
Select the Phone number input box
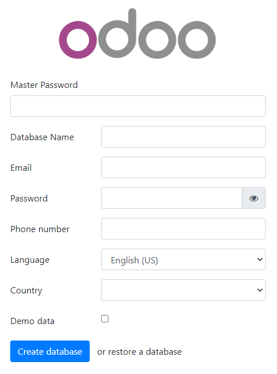tap(183, 229)
